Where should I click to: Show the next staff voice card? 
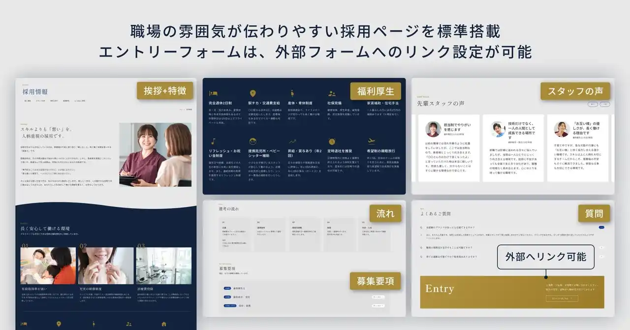tap(605, 104)
